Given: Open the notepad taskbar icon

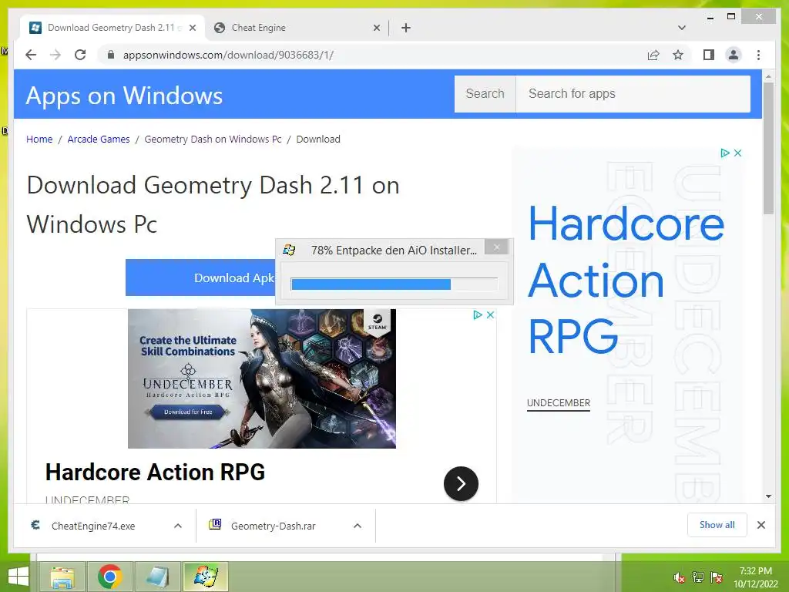Looking at the screenshot, I should click(x=157, y=577).
